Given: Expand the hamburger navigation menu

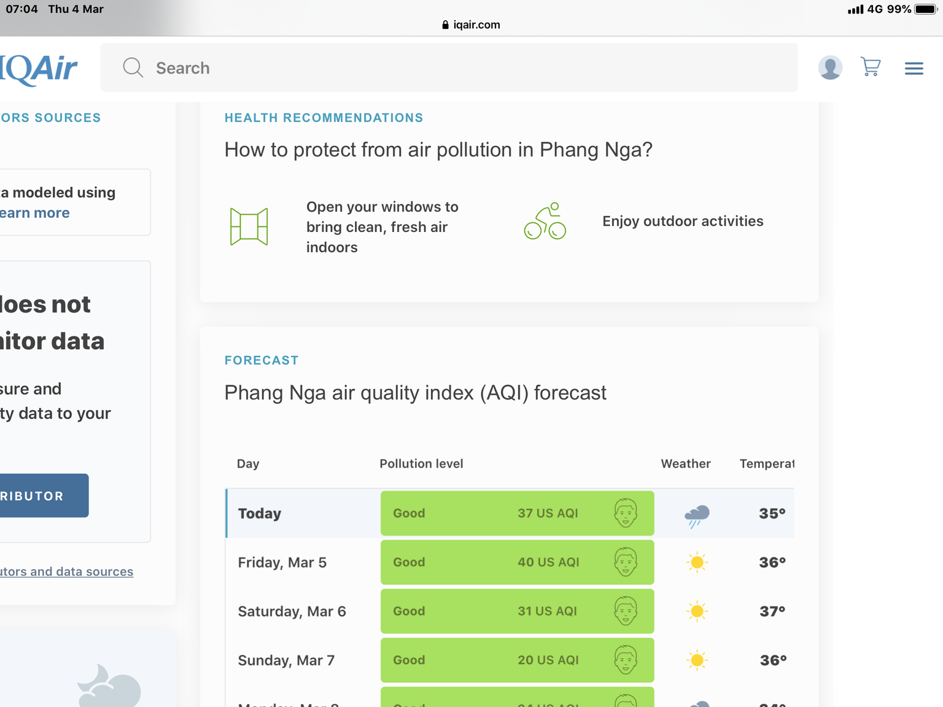Looking at the screenshot, I should (914, 68).
